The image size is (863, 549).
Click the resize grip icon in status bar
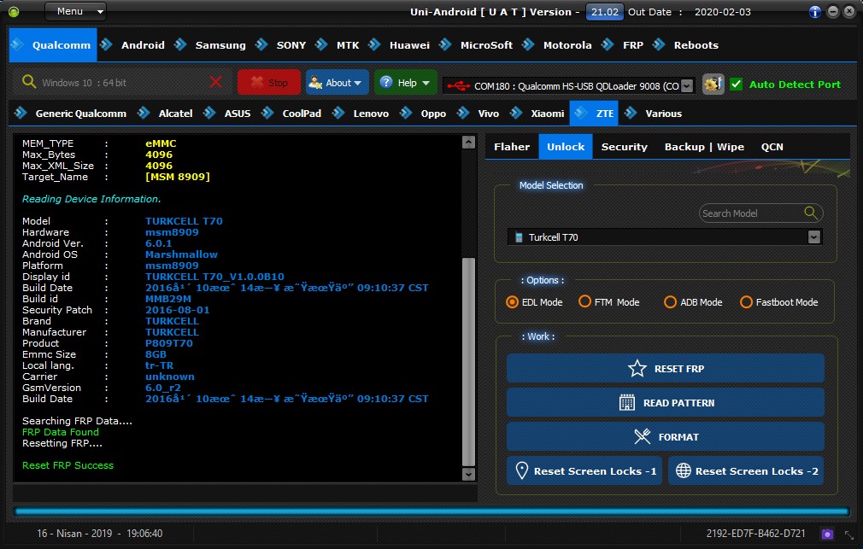[849, 534]
